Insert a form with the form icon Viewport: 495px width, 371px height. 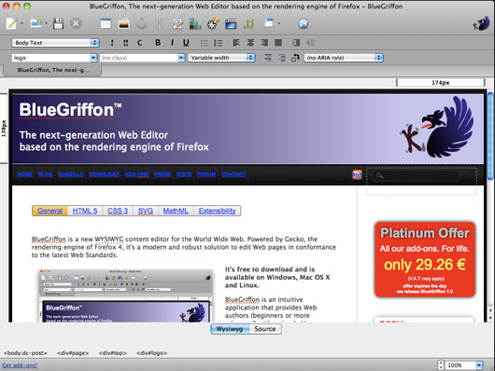pos(177,23)
